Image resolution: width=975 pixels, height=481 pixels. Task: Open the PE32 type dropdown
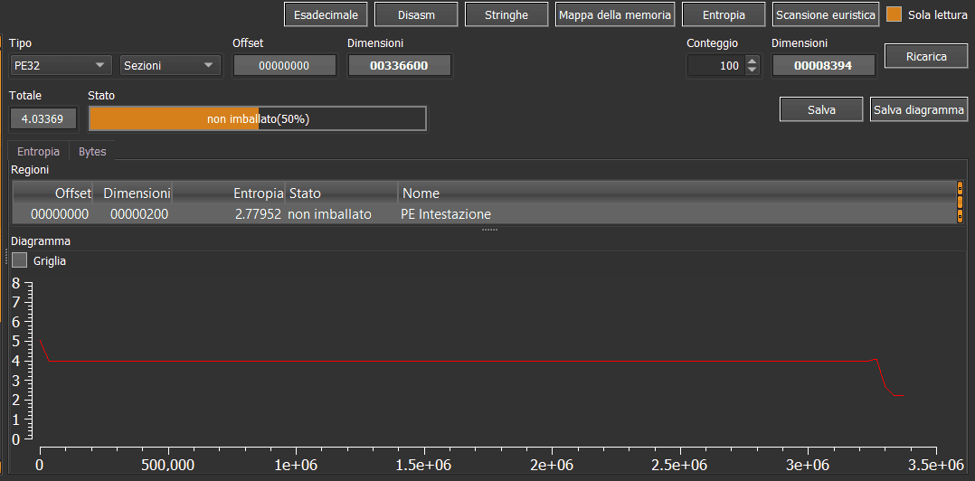pos(61,65)
